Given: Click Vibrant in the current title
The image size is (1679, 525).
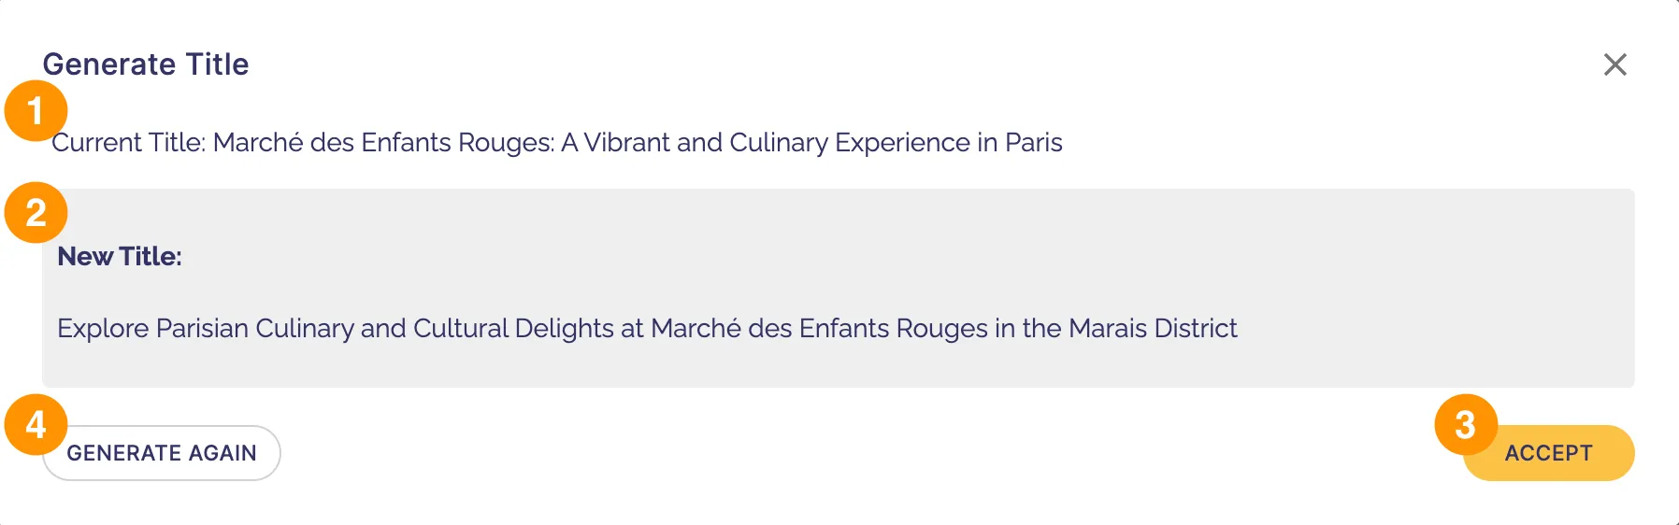Looking at the screenshot, I should (627, 143).
